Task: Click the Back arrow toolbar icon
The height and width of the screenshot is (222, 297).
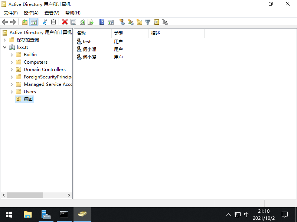Action: pyautogui.click(x=5, y=22)
